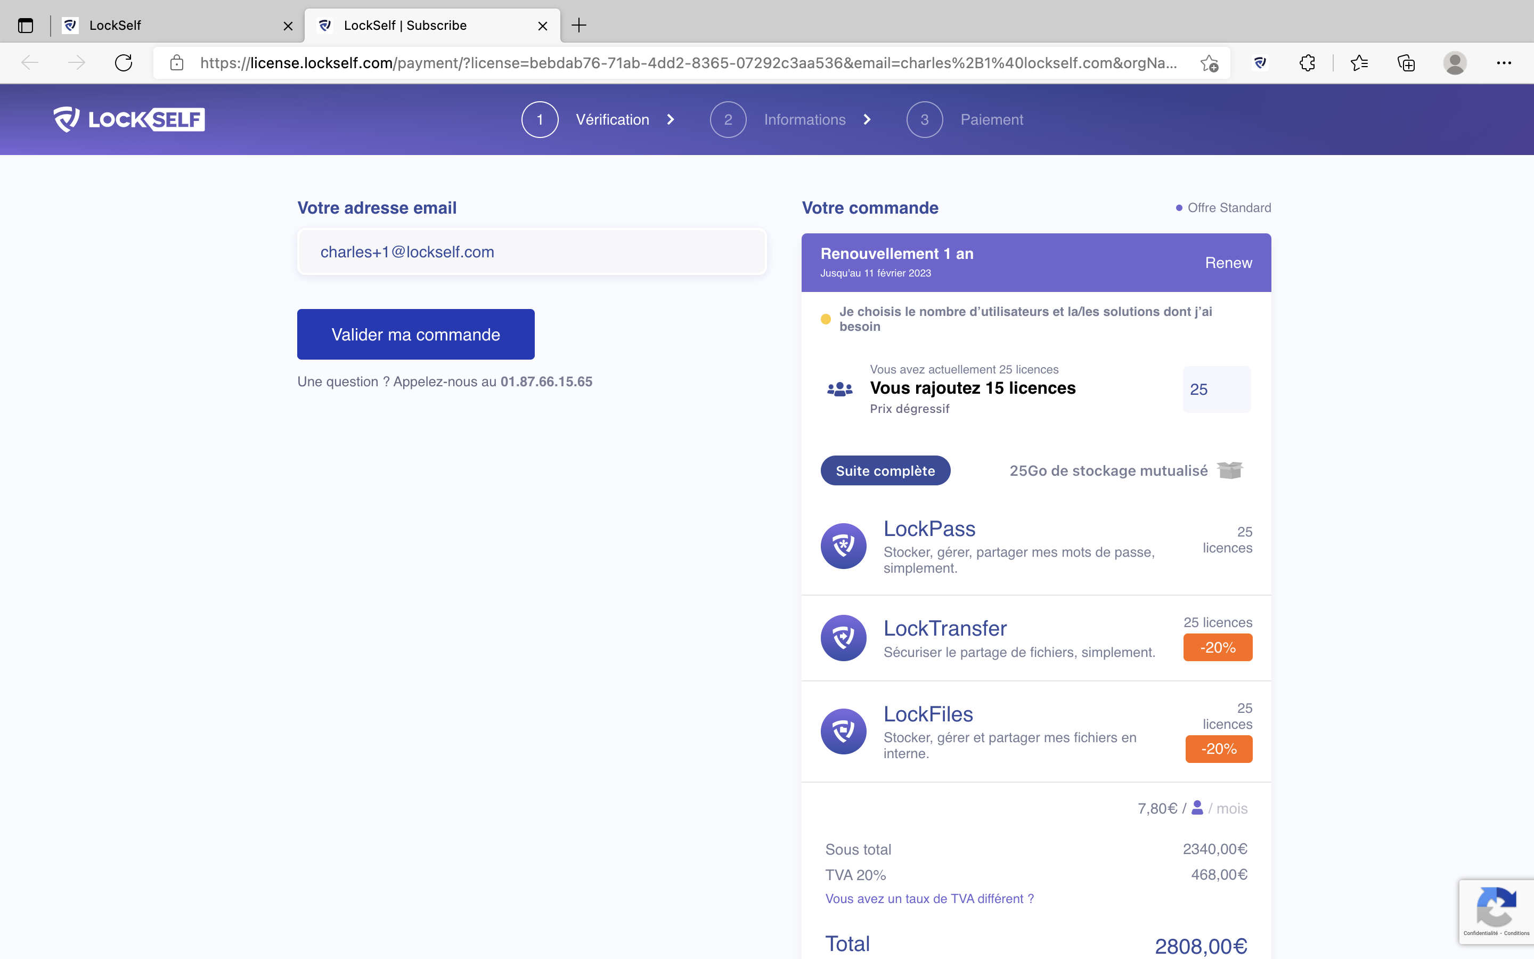Go to step 2 Informations
This screenshot has width=1534, height=959.
(804, 119)
